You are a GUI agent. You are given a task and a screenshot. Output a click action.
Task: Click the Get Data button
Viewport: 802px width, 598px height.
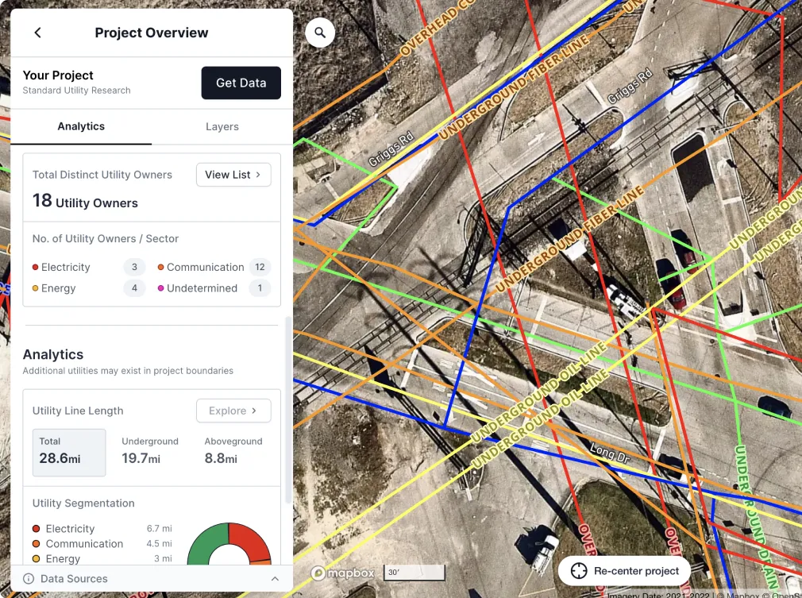tap(241, 83)
